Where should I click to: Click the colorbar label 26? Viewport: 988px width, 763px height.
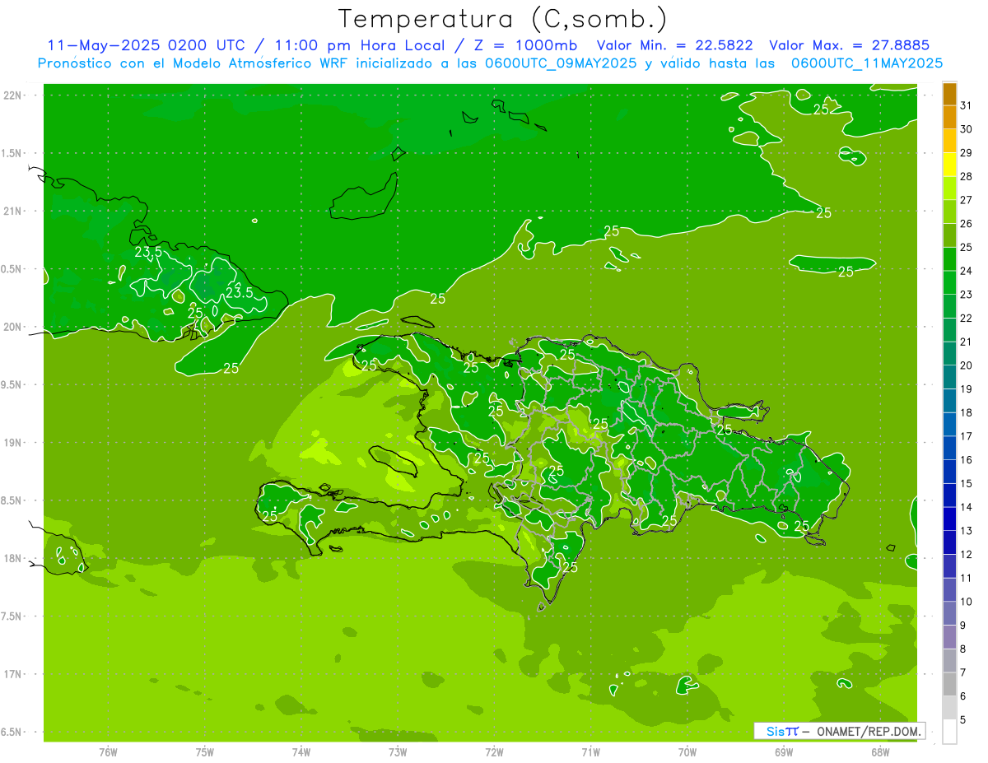[967, 224]
